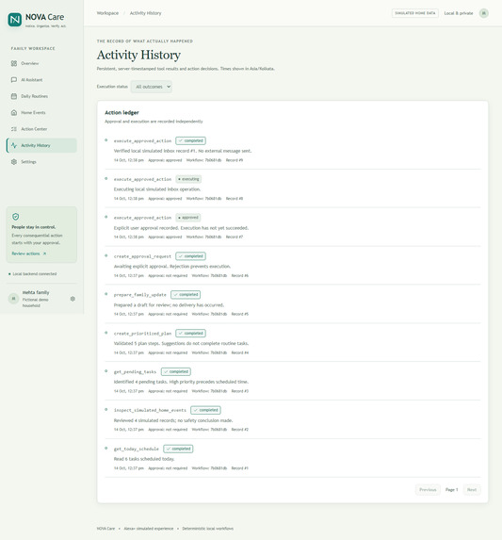
Task: Click the Daily Routines calendar icon
Action: [14, 96]
